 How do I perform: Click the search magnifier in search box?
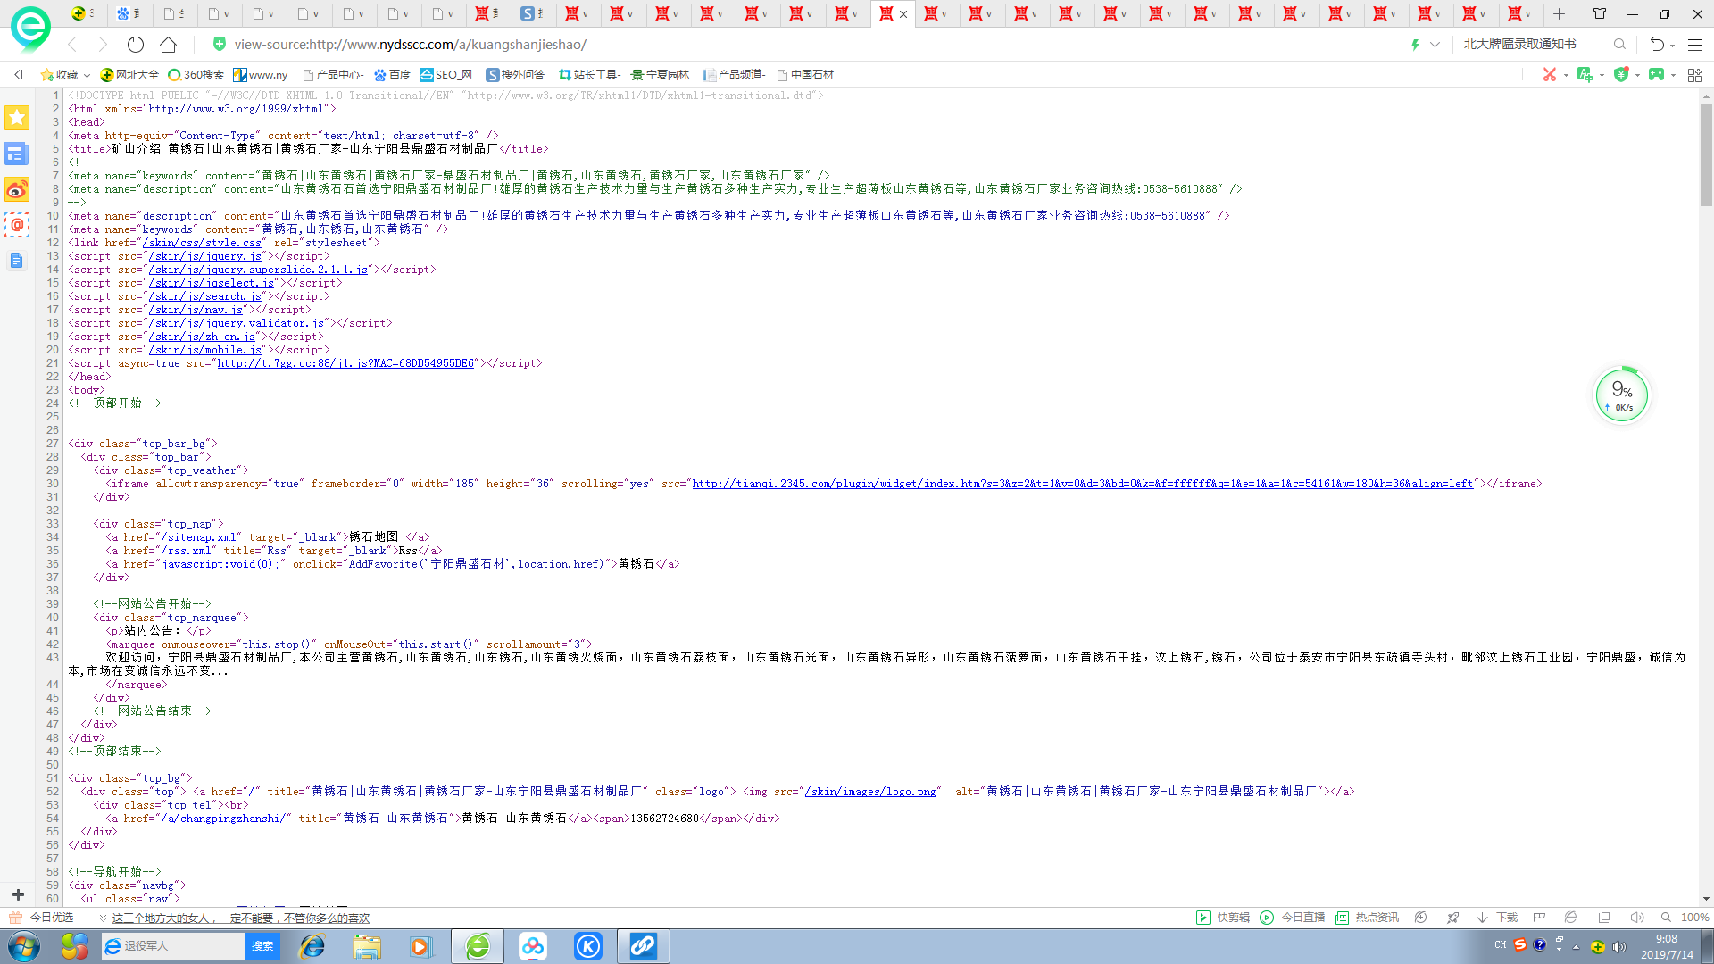click(1619, 44)
